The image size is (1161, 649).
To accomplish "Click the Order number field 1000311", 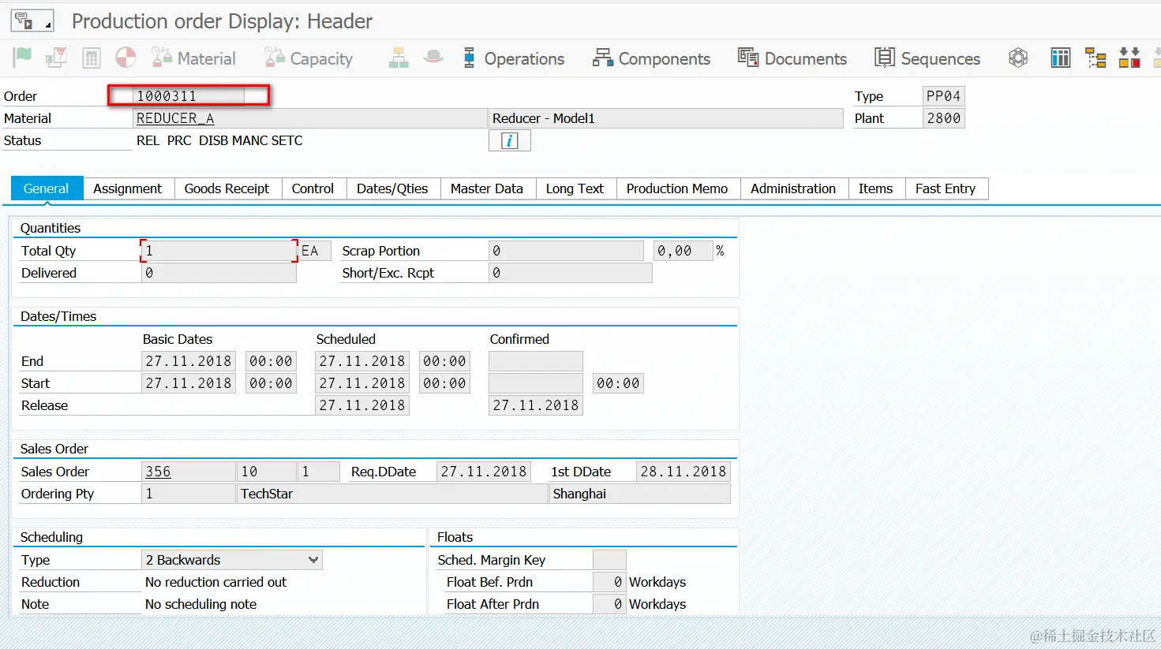I will tap(189, 96).
